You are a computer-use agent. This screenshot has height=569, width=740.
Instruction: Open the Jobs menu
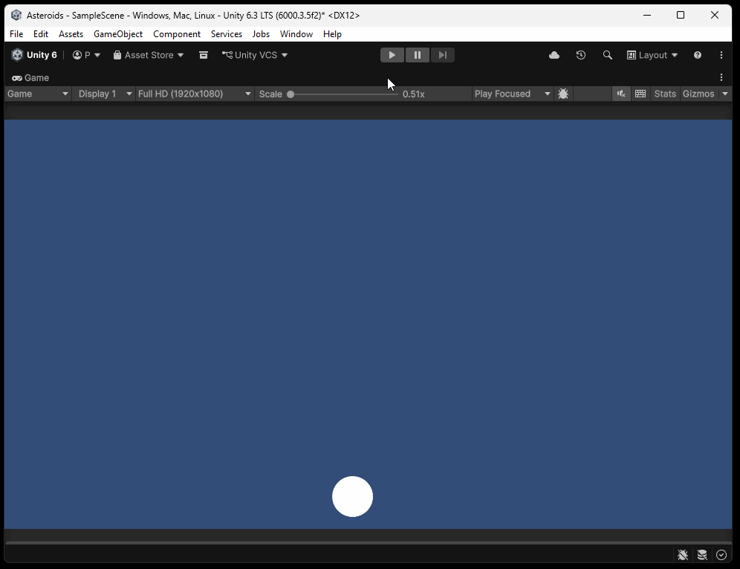(261, 34)
